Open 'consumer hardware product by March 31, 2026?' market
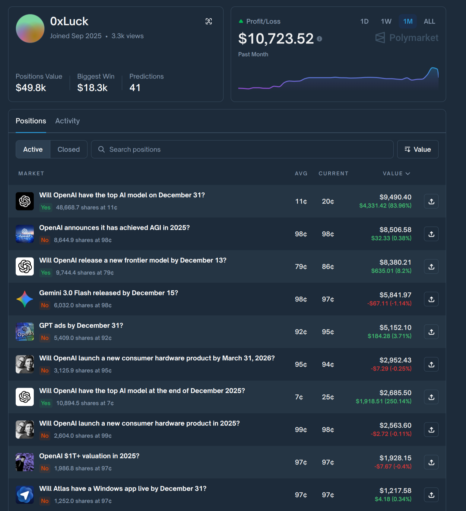Screen dimensions: 466x511 157,358
